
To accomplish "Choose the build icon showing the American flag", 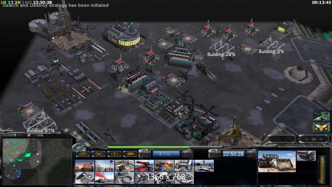I will (x=104, y=166).
